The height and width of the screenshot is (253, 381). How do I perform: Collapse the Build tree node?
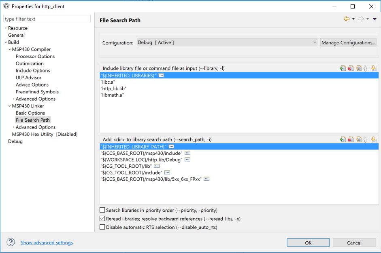(6, 42)
